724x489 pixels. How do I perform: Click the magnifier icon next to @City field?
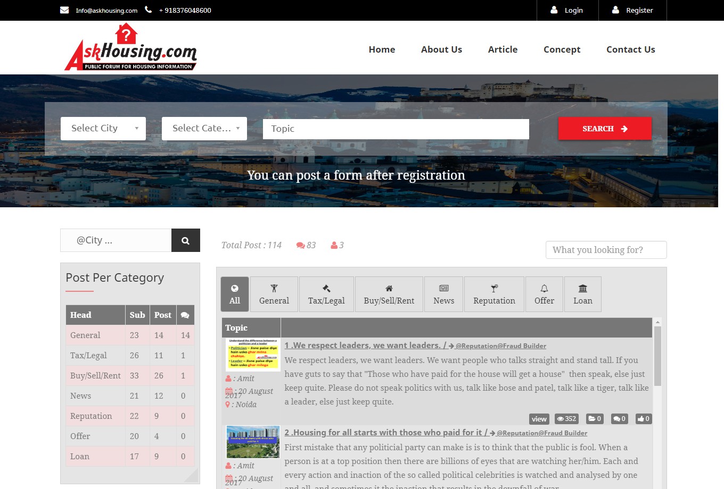point(185,240)
